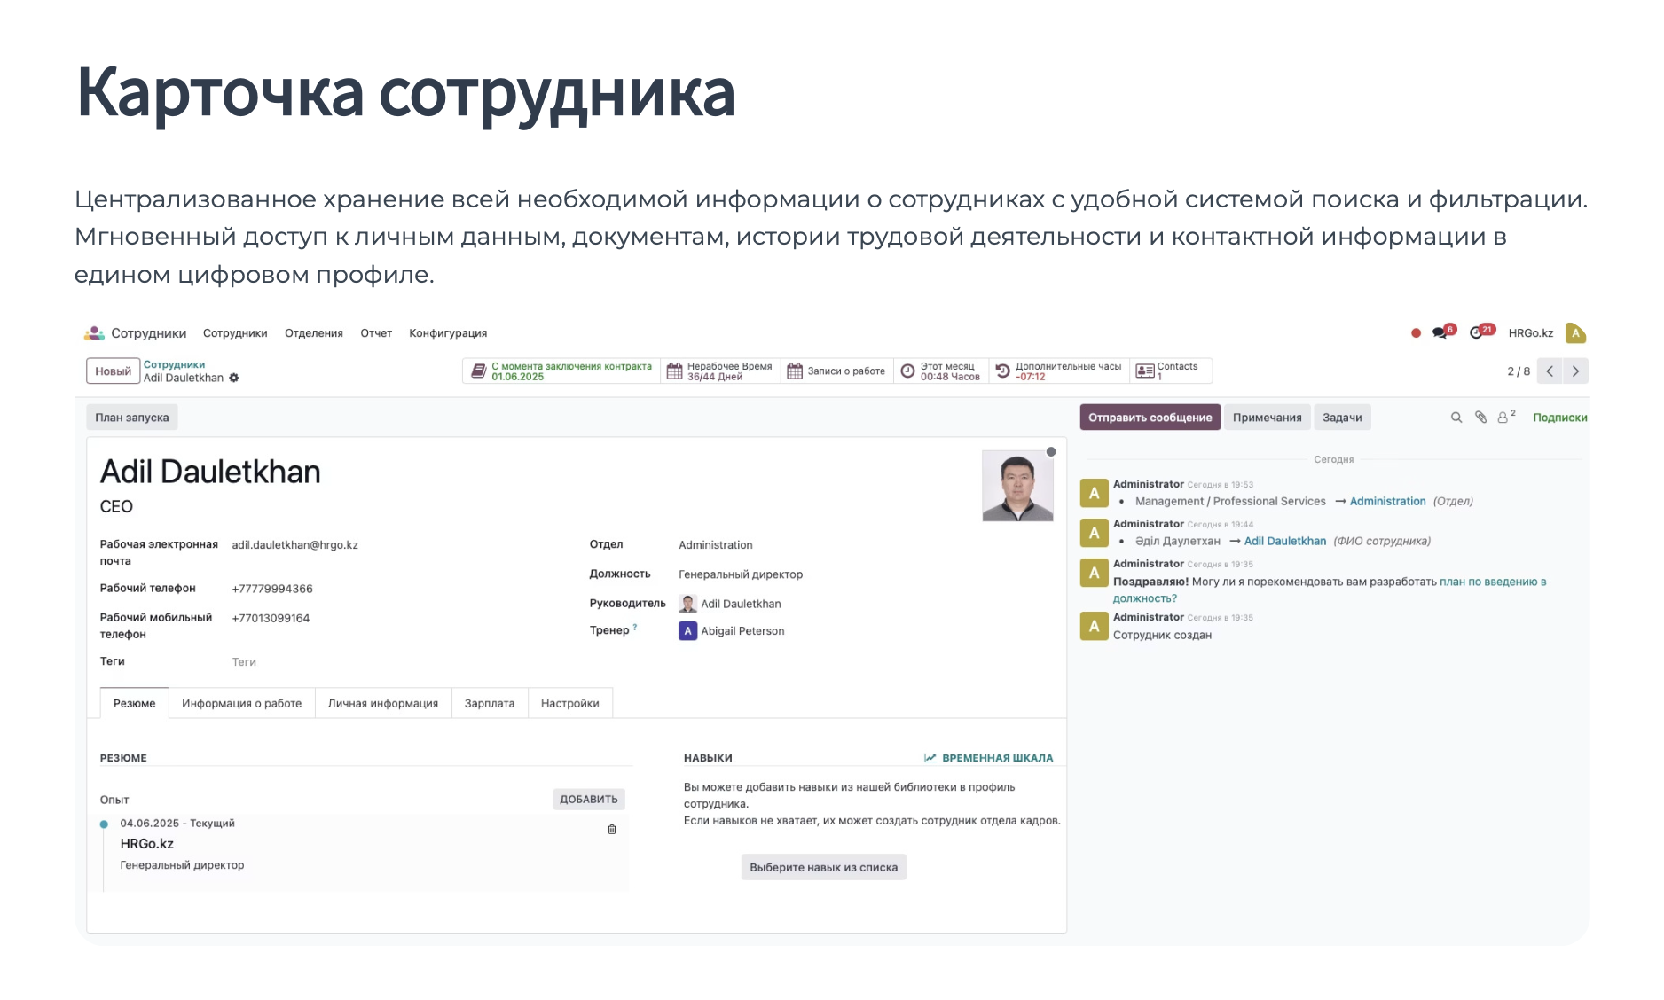Click the Добавить button for experience

tap(588, 800)
